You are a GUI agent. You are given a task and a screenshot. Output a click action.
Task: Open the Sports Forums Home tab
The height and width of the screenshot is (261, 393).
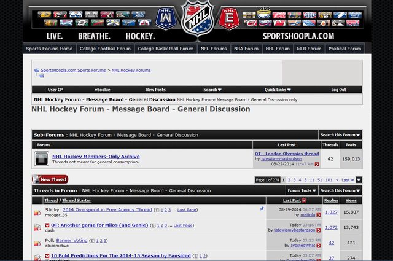click(49, 49)
